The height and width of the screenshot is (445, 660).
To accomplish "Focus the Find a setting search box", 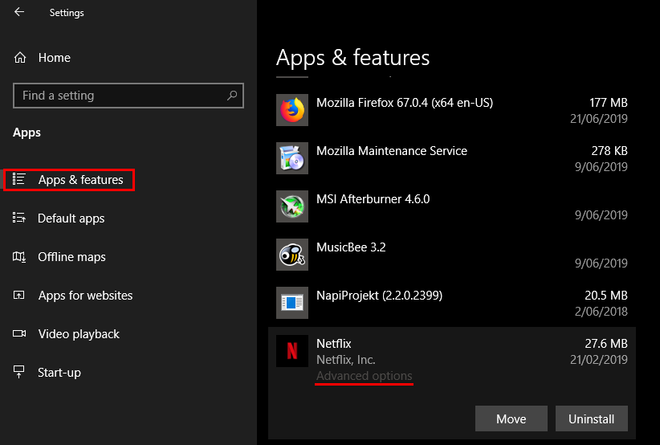I will (128, 96).
